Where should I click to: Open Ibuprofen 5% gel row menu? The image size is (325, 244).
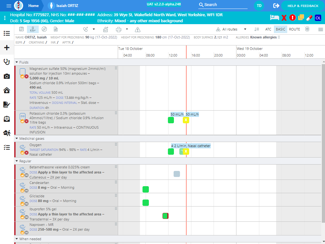(x=116, y=208)
